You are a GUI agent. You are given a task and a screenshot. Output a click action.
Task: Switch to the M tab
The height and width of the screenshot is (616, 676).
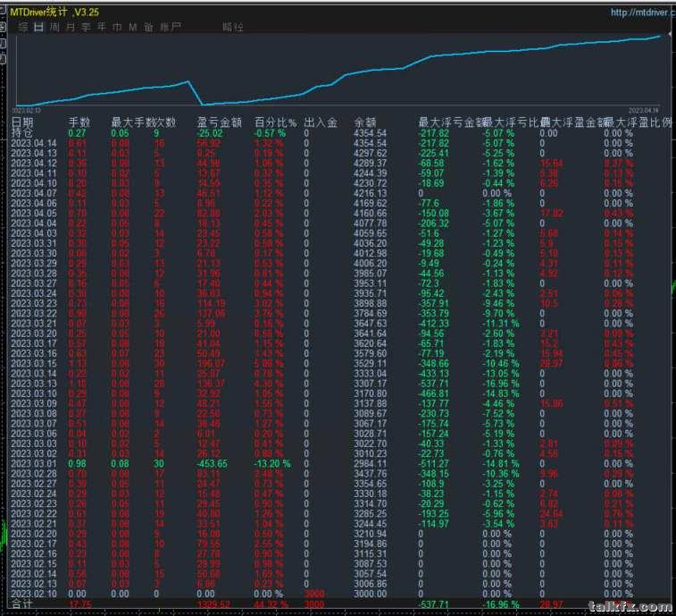133,27
